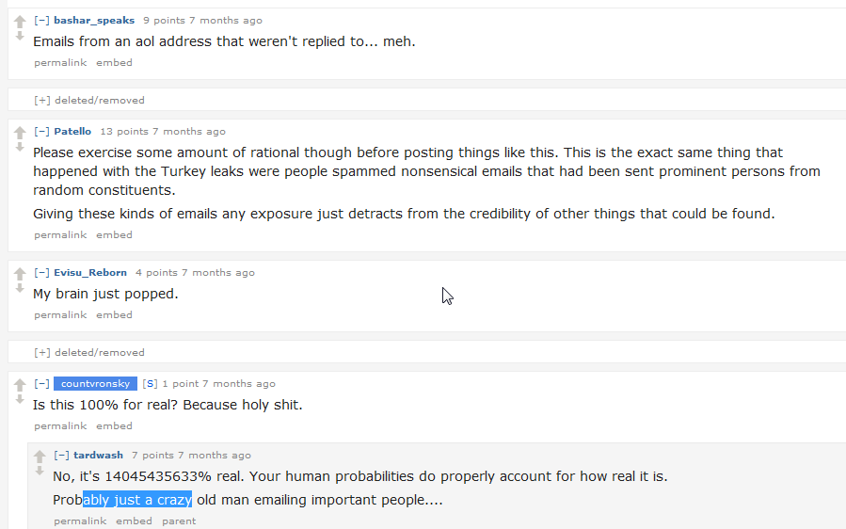Open Evisu_Reborn's user profile link

pyautogui.click(x=89, y=273)
